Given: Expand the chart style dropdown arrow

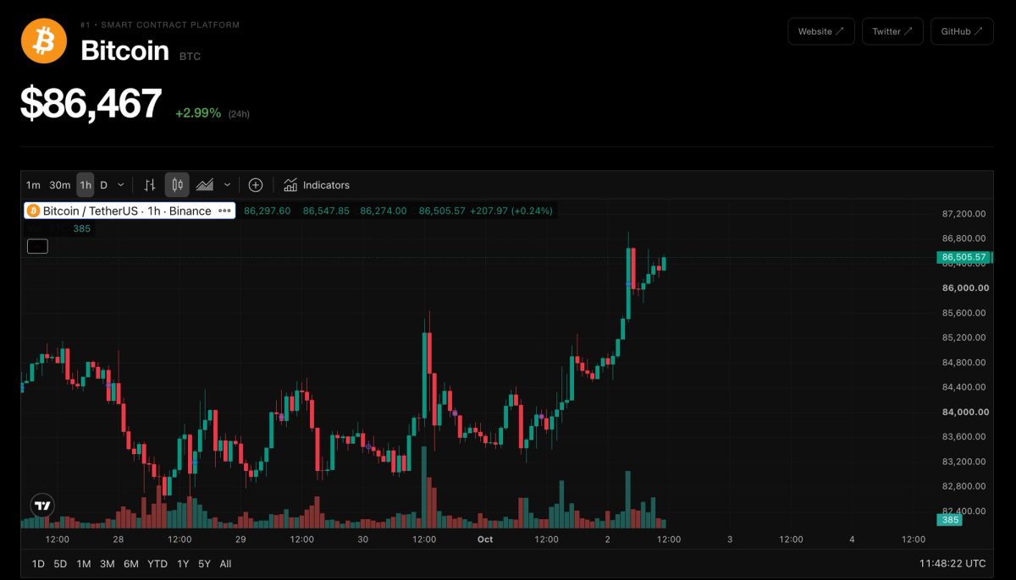Looking at the screenshot, I should (227, 184).
